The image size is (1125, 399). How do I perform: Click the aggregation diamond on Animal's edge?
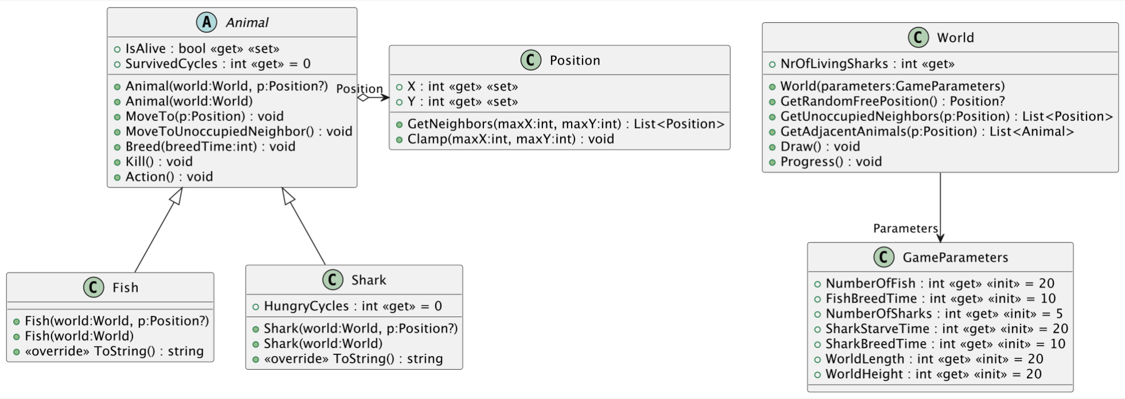(x=363, y=97)
